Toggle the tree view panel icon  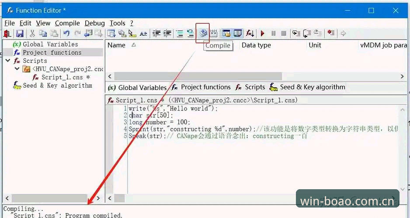[x=226, y=34]
